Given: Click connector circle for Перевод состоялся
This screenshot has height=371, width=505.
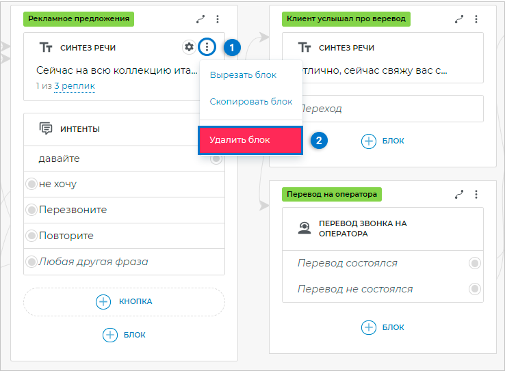Looking at the screenshot, I should coord(474,263).
